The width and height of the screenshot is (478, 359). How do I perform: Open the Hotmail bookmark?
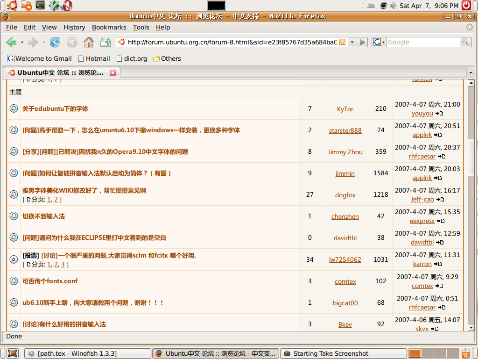click(x=94, y=58)
